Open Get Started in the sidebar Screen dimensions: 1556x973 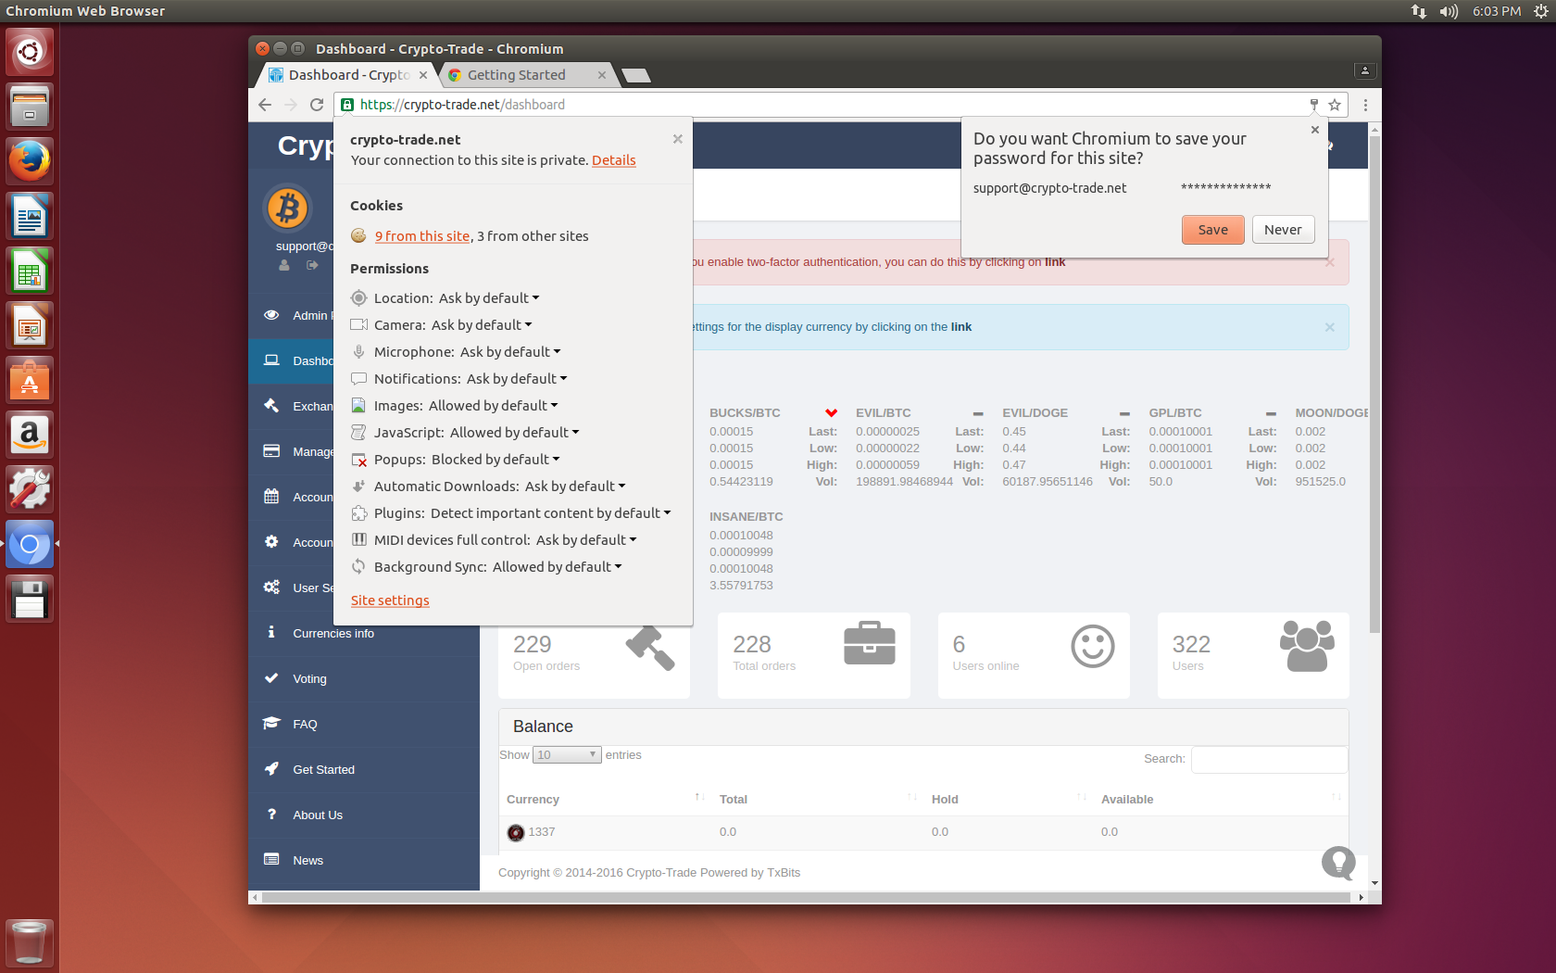[x=364, y=770]
